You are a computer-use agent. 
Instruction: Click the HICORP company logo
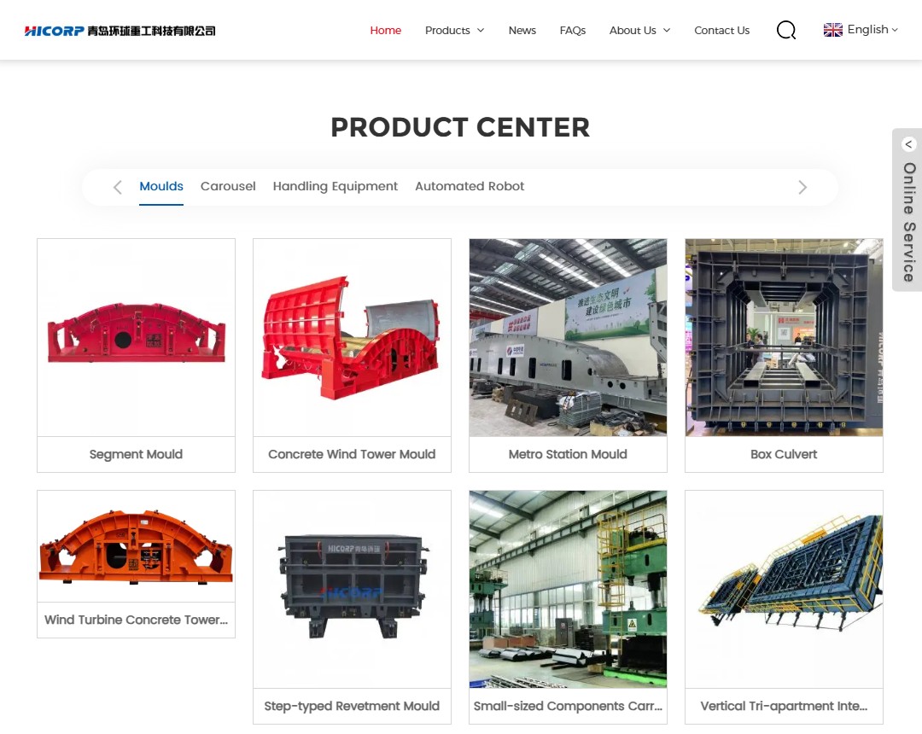(x=120, y=31)
